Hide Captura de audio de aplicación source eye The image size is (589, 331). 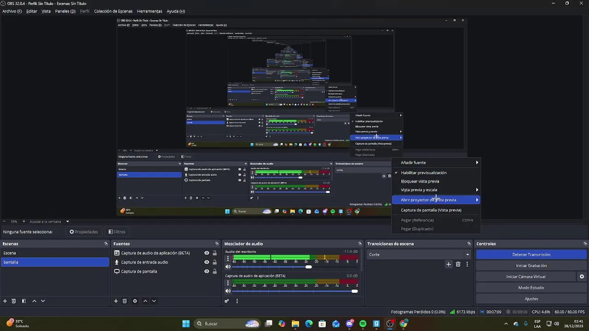click(x=207, y=253)
